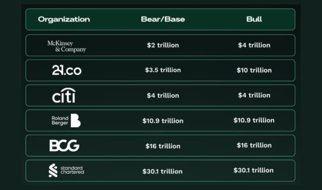Click Citi's Bear/Base $4 trillion value

tap(163, 96)
